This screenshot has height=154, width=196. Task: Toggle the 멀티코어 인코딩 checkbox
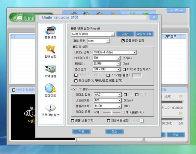(76, 75)
